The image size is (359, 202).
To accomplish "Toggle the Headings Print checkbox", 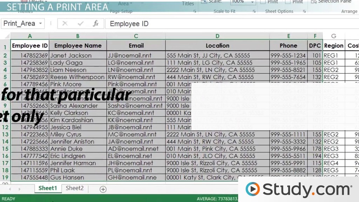I will [288, 2].
